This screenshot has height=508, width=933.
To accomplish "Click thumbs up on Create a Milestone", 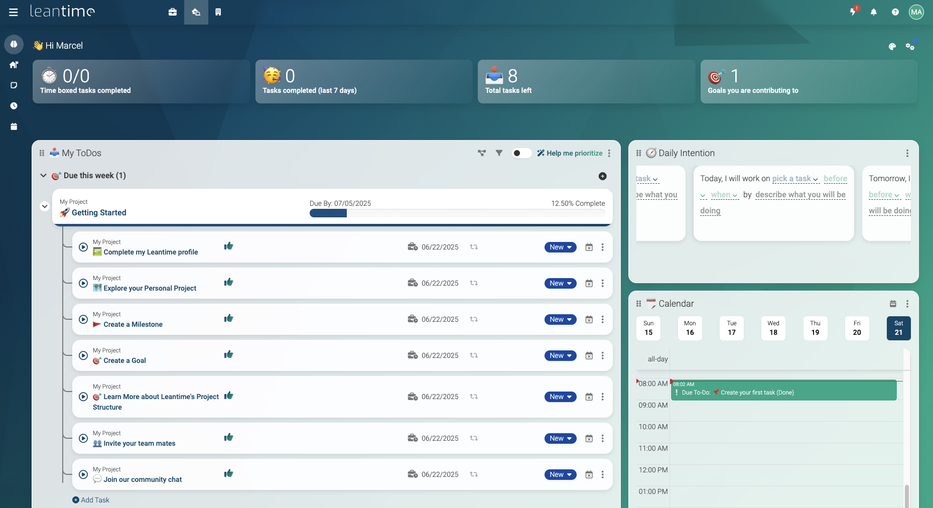I will 229,318.
